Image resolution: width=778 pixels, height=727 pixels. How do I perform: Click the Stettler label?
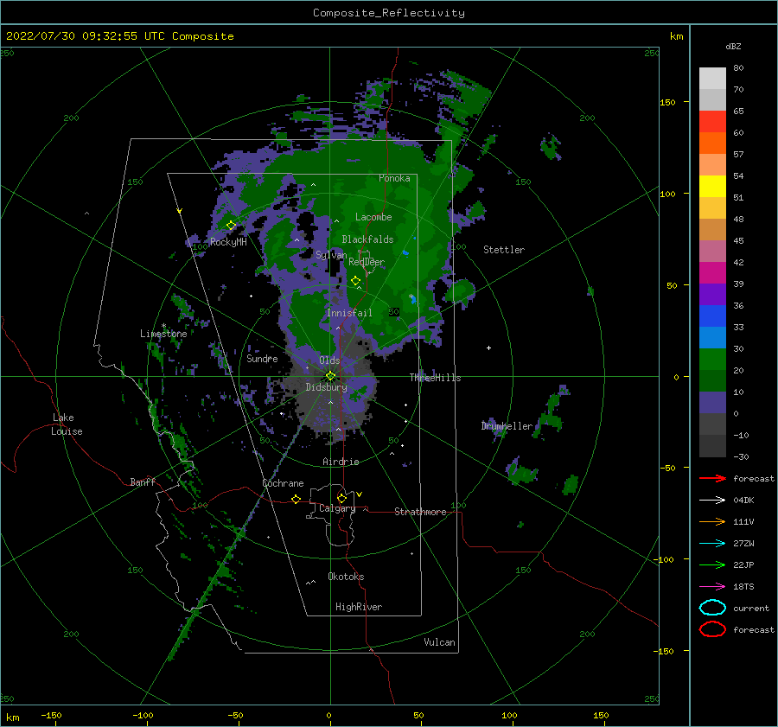click(x=504, y=250)
